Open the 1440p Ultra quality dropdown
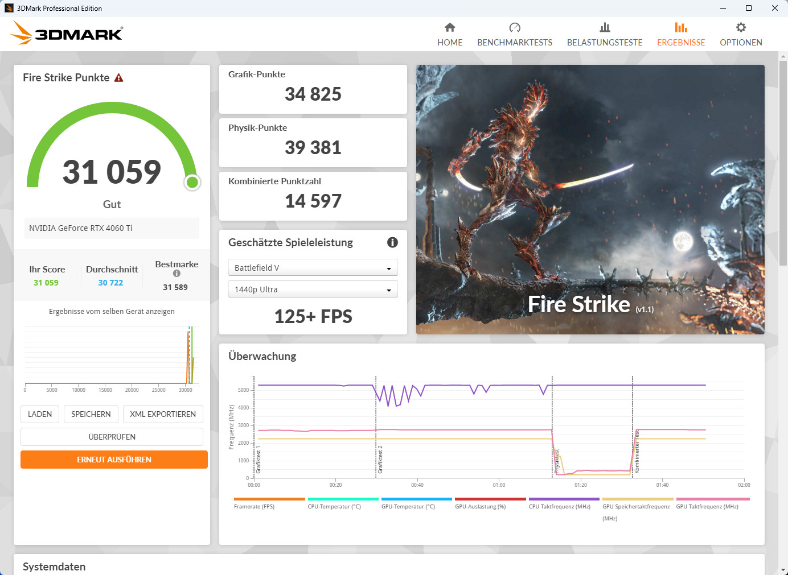 click(313, 289)
